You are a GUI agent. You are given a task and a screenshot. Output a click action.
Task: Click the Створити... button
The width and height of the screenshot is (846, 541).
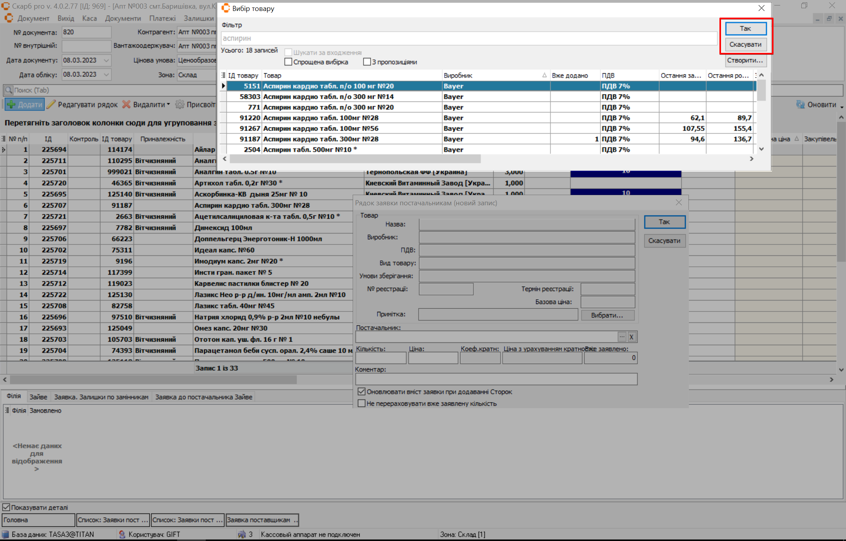pyautogui.click(x=745, y=60)
